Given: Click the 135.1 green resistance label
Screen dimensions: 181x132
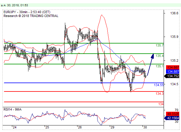Looking at the screenshot, I should coord(159,66).
